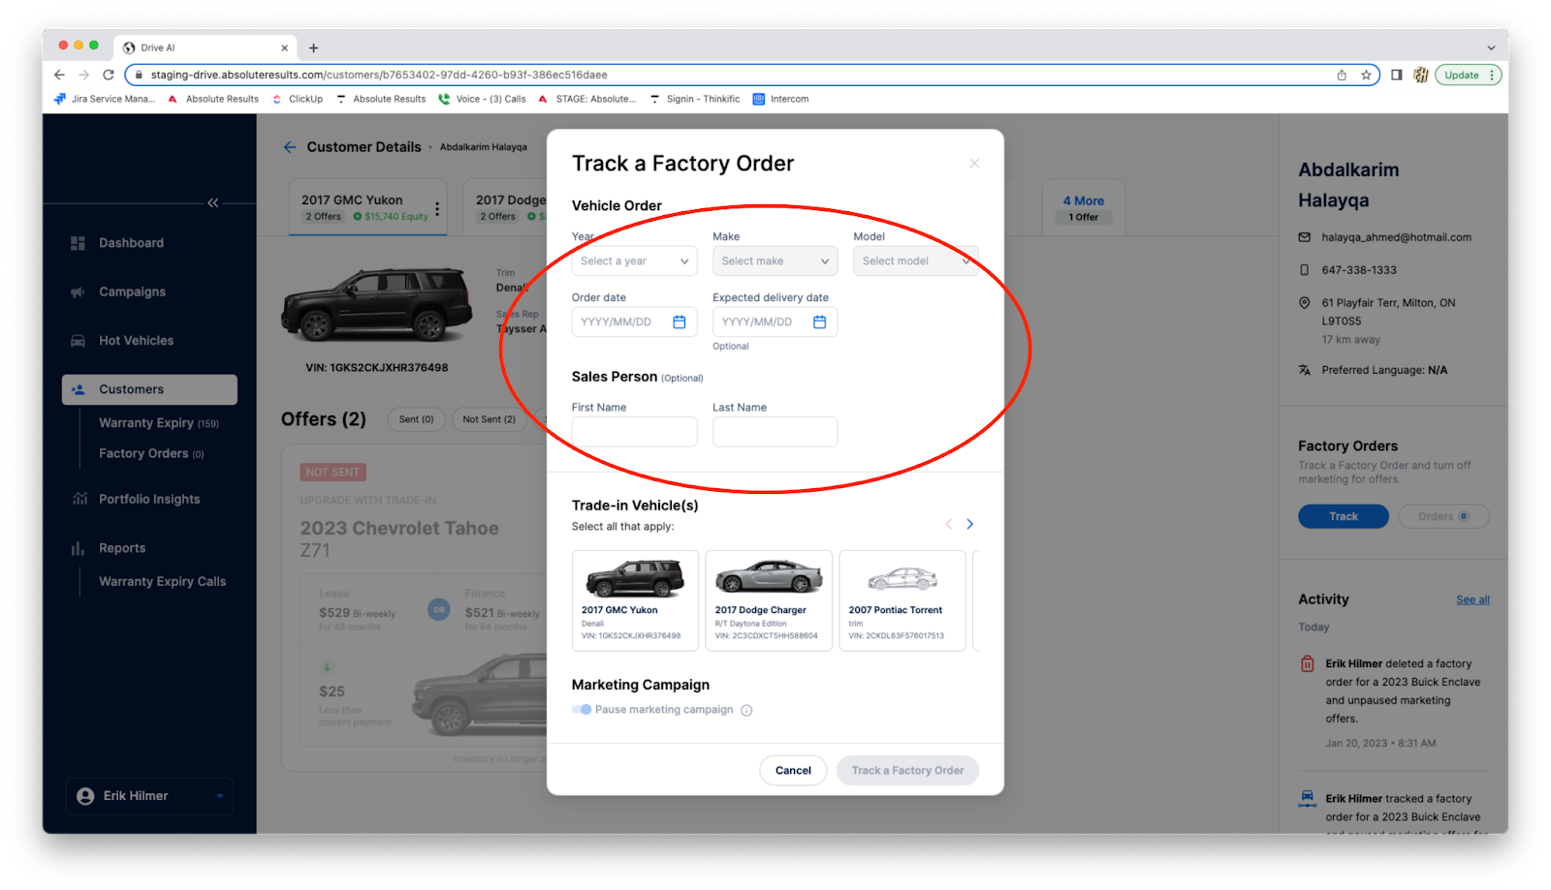Viewport: 1551px width, 890px height.
Task: Click the back arrow next to Customer Details
Action: [x=289, y=147]
